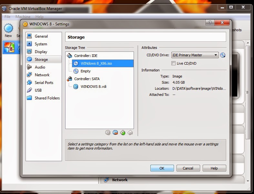Click the Snapshots button in VirtualBox Manager
This screenshot has width=254, height=194.
coord(237,30)
